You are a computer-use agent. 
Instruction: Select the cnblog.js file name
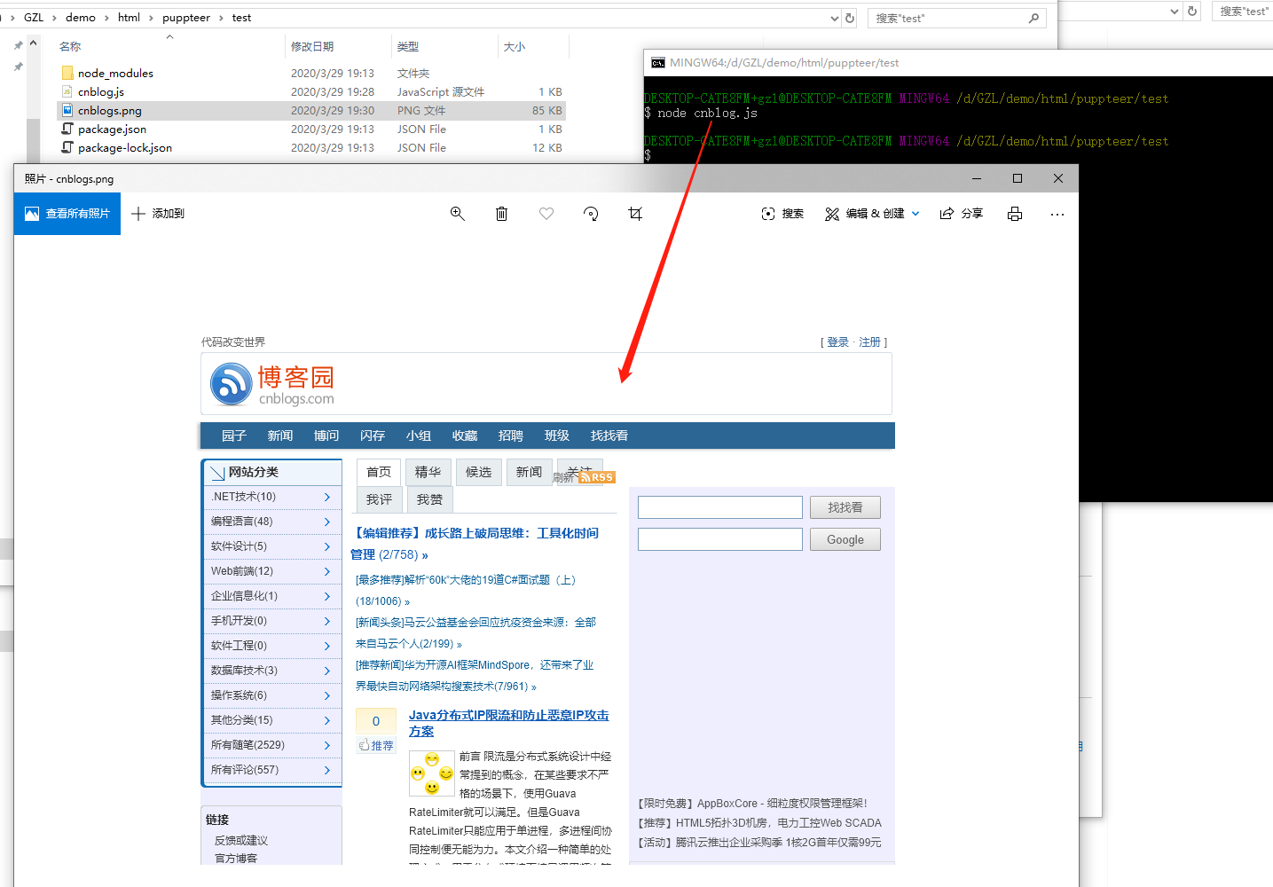coord(101,92)
